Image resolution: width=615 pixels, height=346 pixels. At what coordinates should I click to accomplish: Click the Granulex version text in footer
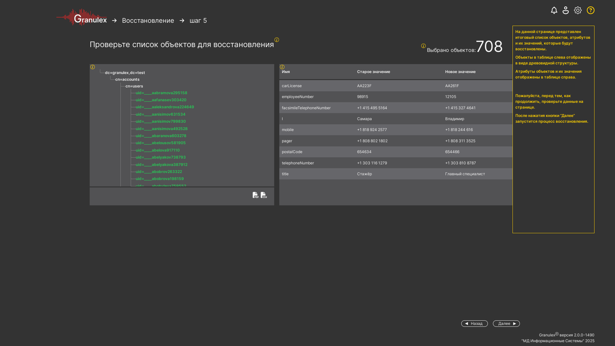pyautogui.click(x=567, y=335)
